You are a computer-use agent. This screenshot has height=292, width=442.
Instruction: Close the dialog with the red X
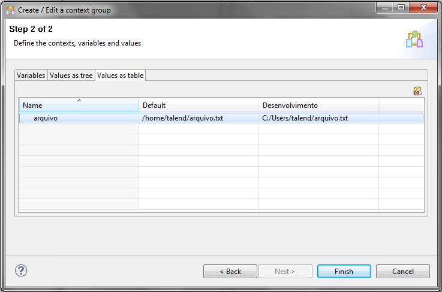coord(422,7)
